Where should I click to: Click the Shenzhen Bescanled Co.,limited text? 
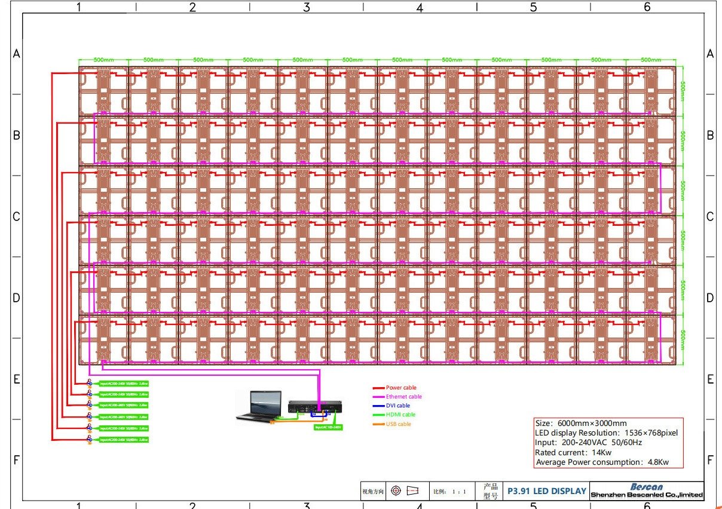click(647, 495)
